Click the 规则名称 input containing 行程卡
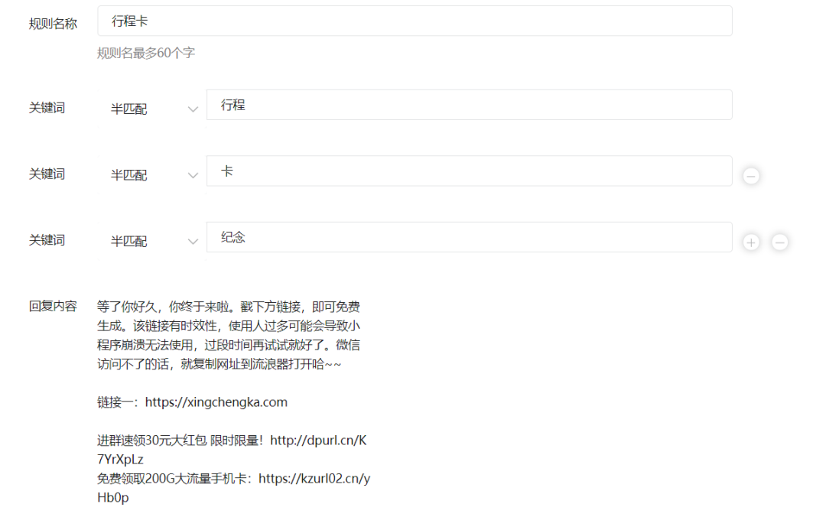 (415, 21)
